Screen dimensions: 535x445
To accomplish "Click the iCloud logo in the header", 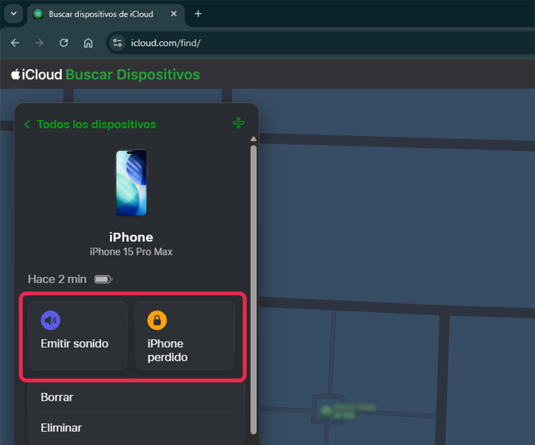I will pos(37,74).
